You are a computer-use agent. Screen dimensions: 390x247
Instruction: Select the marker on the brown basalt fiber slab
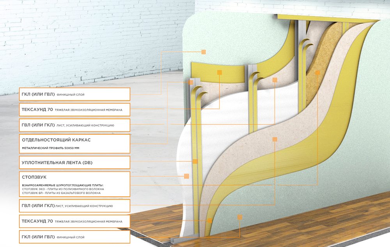tap(317, 72)
